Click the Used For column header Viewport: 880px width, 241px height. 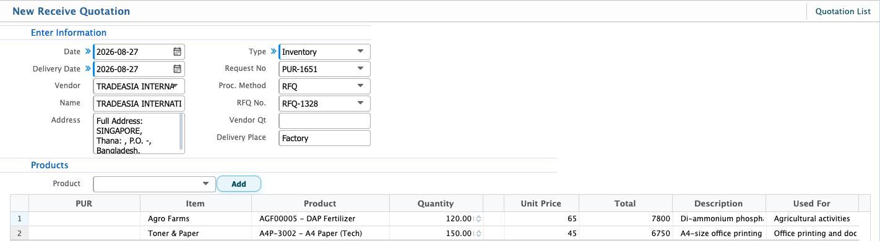[812, 203]
